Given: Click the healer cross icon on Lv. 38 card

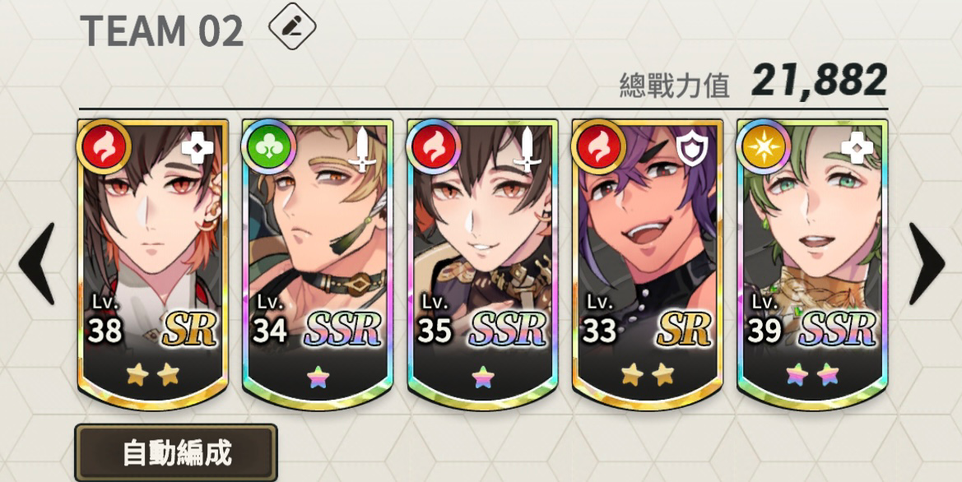Looking at the screenshot, I should click(x=198, y=147).
